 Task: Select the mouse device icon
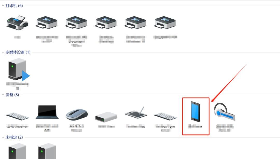[x=76, y=115]
